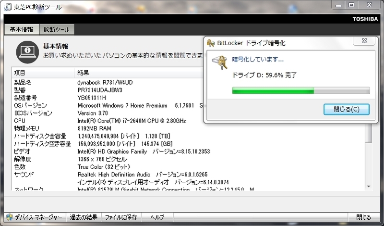Click the 1366 x 768 ピクセル value
The width and height of the screenshot is (384, 226).
(x=102, y=159)
